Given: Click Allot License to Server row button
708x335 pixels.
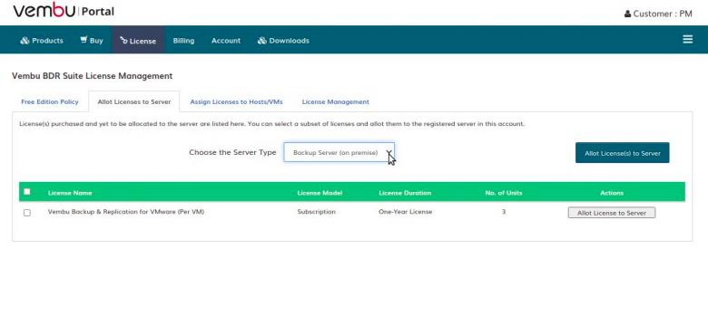Looking at the screenshot, I should pyautogui.click(x=612, y=213).
